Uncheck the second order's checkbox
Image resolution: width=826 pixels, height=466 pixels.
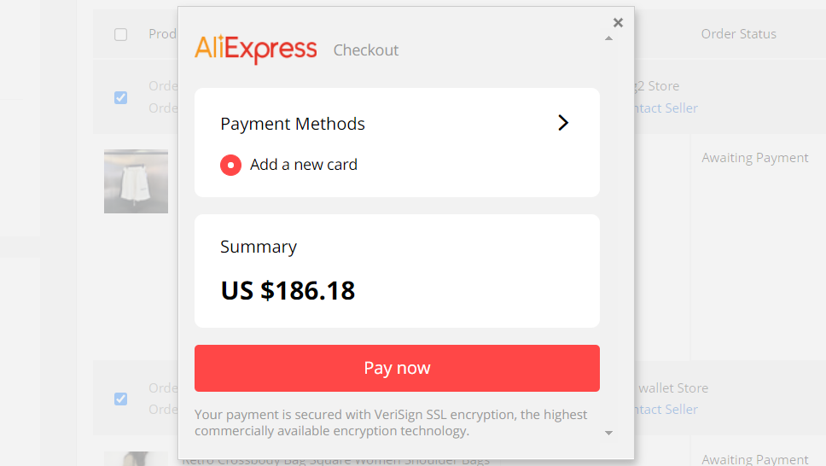[120, 399]
